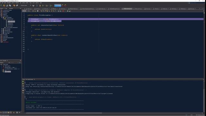This screenshot has width=206, height=116.
Task: Toggle Show Static Members in the Navigator
Action: click(6, 112)
